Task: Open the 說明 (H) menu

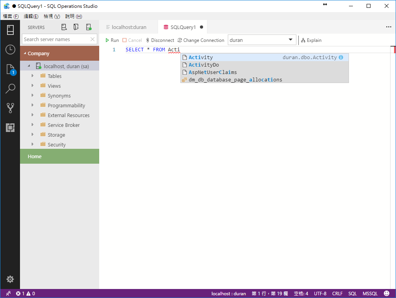Action: click(x=73, y=16)
